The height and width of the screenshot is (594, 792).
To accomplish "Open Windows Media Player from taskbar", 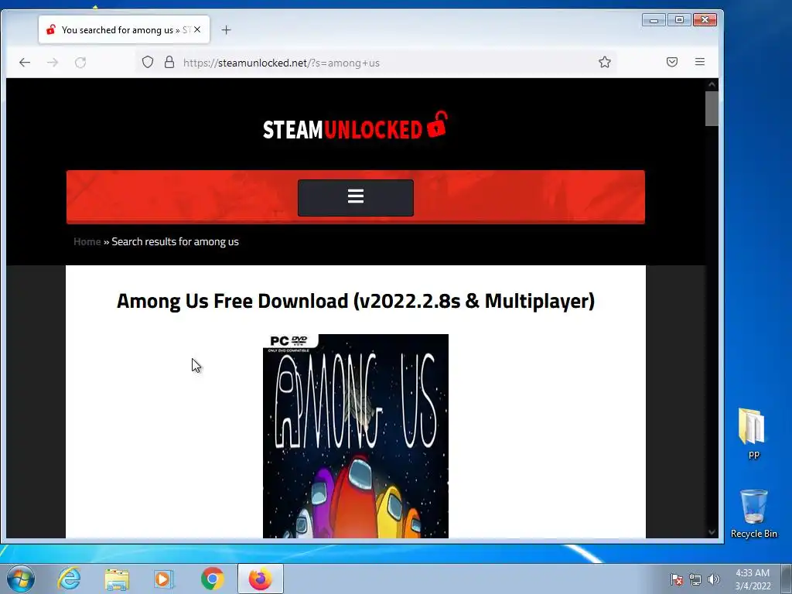I will tap(164, 579).
